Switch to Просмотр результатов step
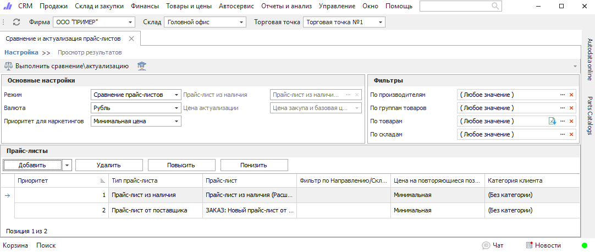The height and width of the screenshot is (252, 595). [x=90, y=52]
